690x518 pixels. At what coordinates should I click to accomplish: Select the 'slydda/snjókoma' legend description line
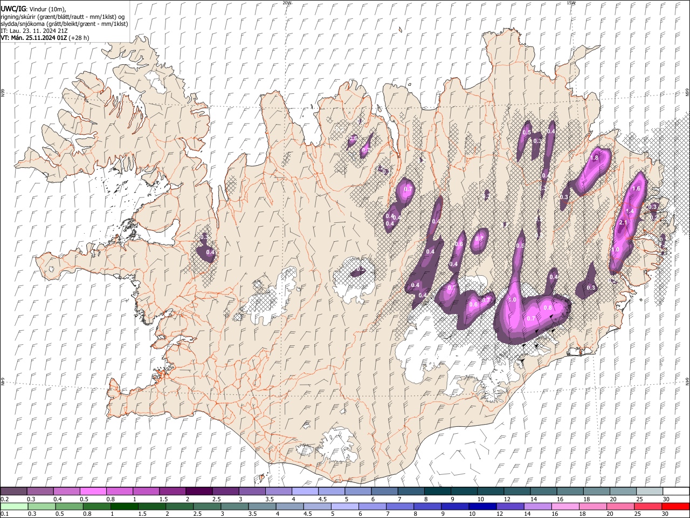coord(64,24)
